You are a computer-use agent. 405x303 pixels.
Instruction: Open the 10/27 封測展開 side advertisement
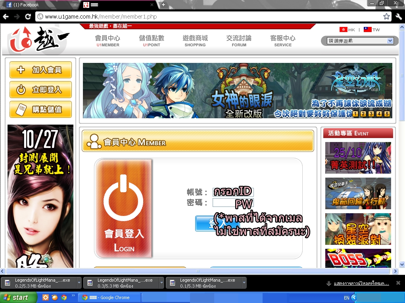(40, 196)
